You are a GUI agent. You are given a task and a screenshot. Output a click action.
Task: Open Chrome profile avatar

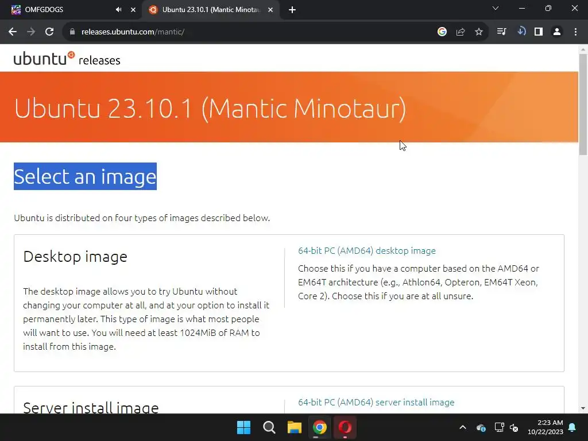point(557,32)
